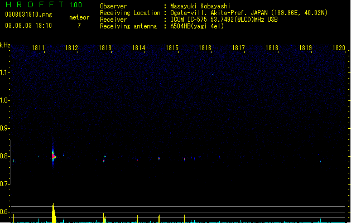This screenshot has width=351, height=223.
Task: Click the filename 0308031810.png
Action: [x=28, y=14]
